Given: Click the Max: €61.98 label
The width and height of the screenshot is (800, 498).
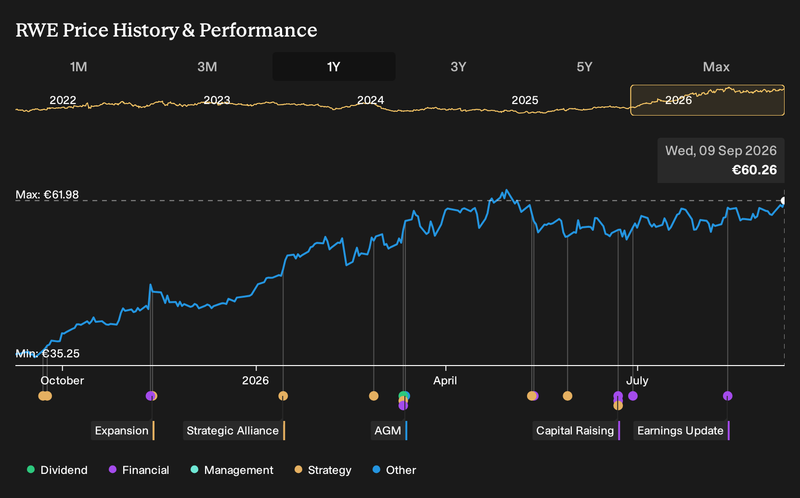Looking at the screenshot, I should pyautogui.click(x=47, y=195).
